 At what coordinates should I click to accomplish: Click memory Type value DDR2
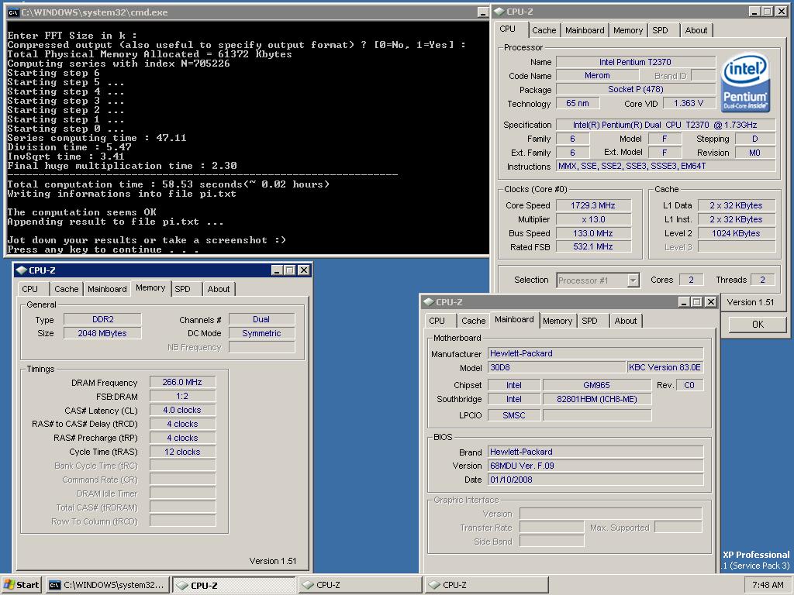click(102, 319)
